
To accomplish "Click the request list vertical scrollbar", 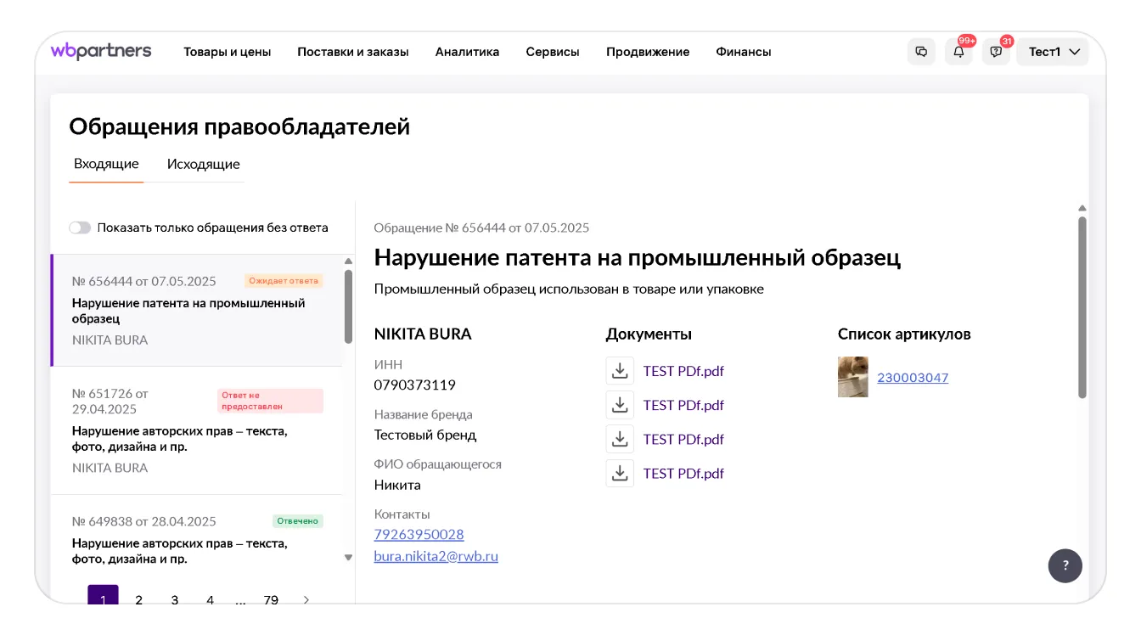I will point(348,306).
